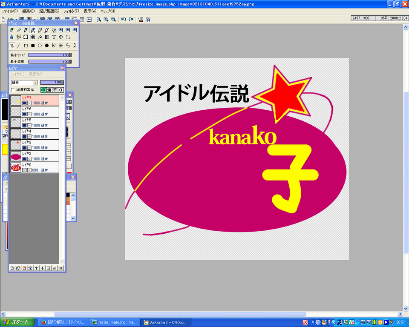Screen dimensions: 409x327
Task: Close the レイヤ panel with X
Action: 62,68
